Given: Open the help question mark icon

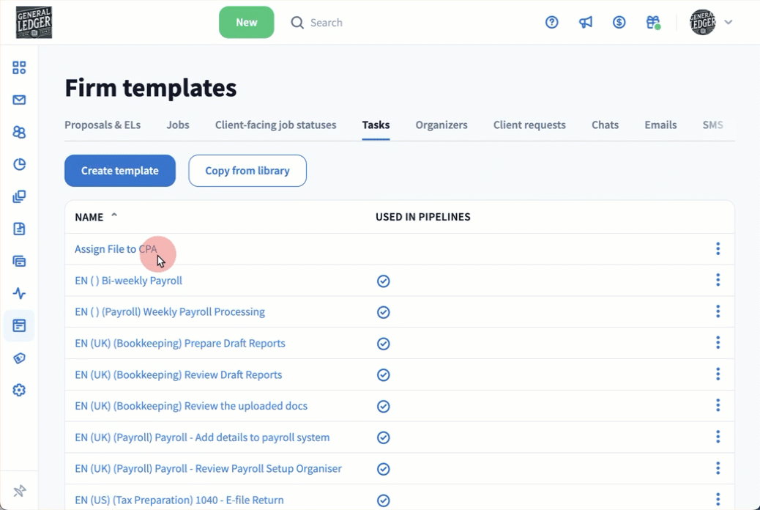Looking at the screenshot, I should (552, 23).
